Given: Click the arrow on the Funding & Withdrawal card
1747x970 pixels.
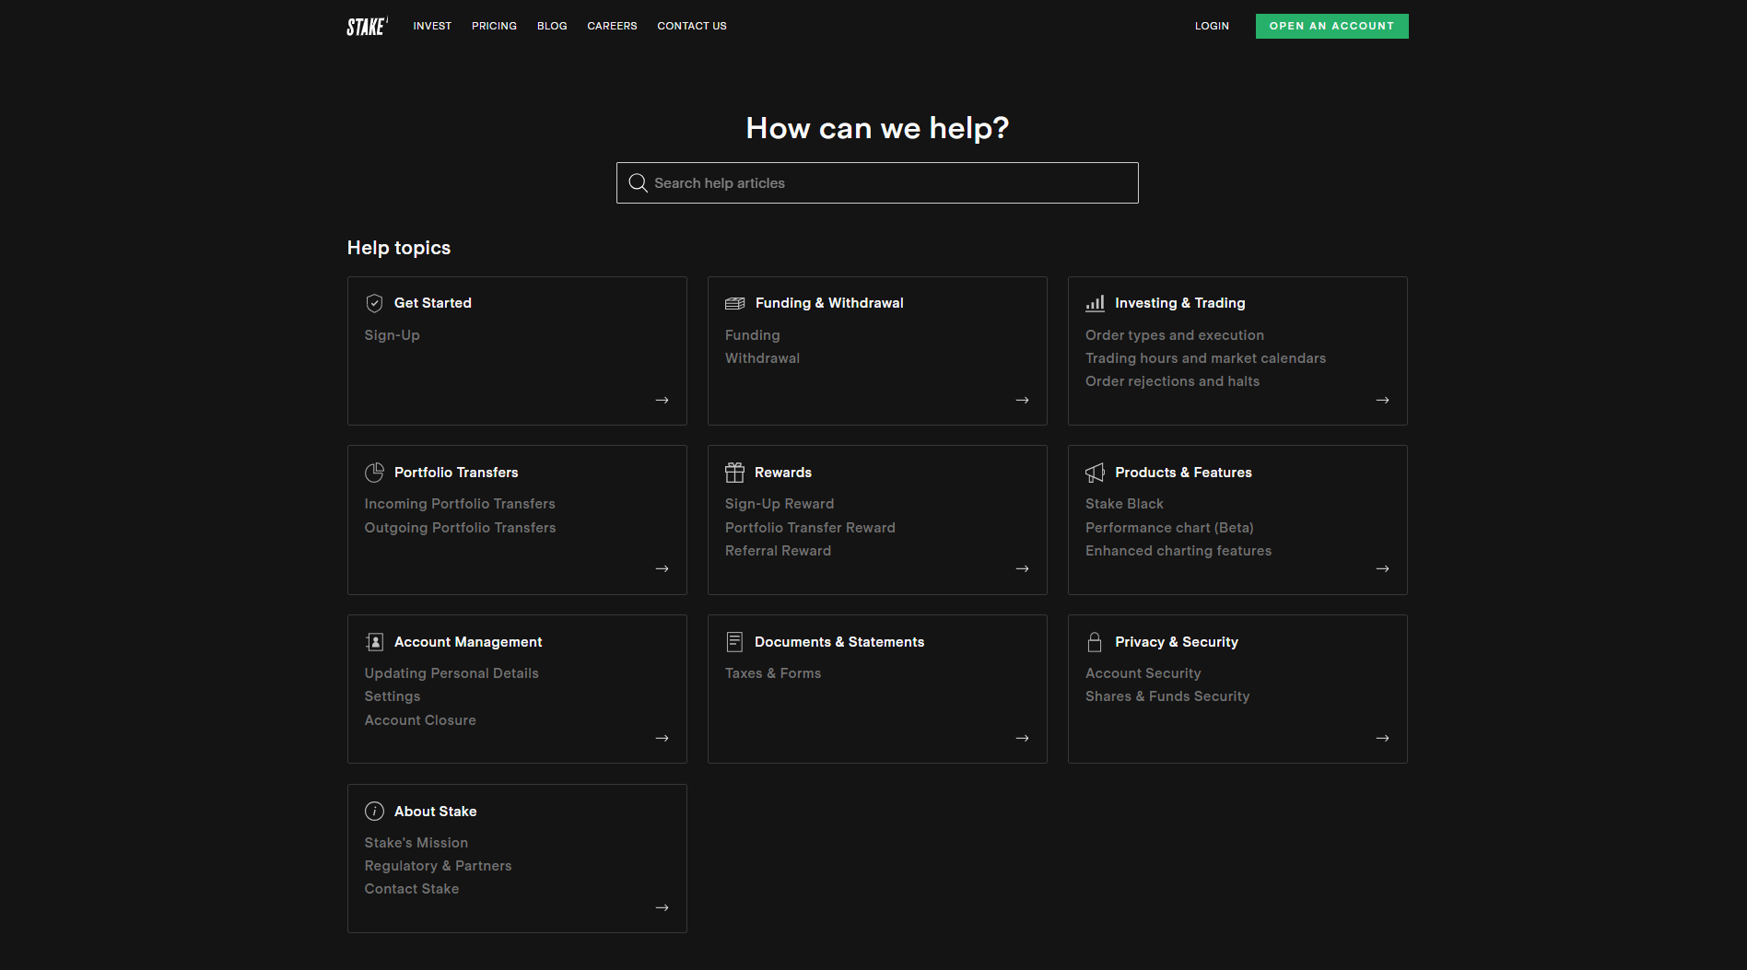Looking at the screenshot, I should (1022, 400).
